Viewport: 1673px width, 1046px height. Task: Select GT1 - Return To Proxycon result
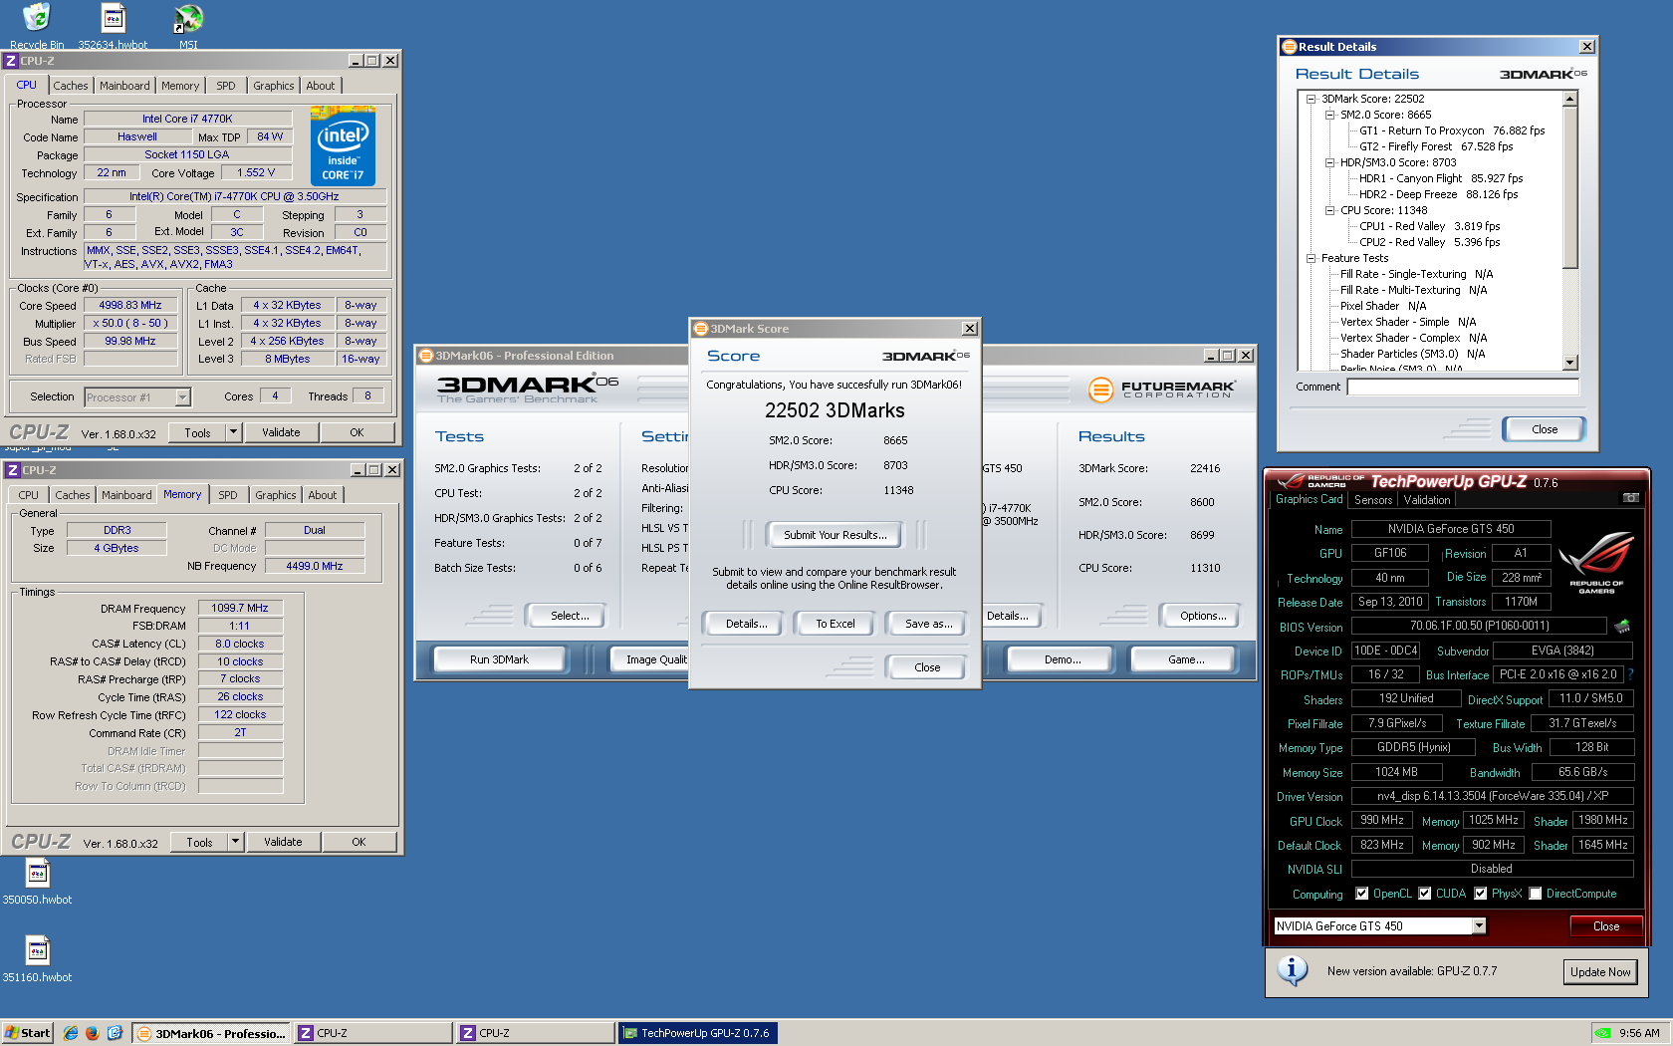pos(1452,131)
